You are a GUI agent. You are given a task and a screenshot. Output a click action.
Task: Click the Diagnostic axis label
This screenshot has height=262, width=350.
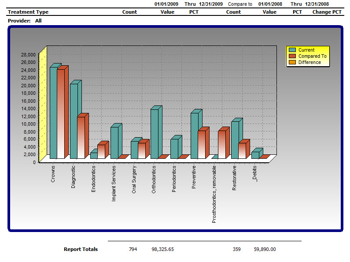point(73,177)
